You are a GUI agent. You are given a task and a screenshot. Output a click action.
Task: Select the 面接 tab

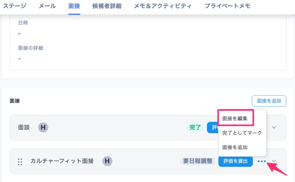point(74,6)
